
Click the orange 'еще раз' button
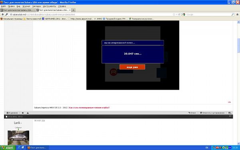(x=132, y=67)
